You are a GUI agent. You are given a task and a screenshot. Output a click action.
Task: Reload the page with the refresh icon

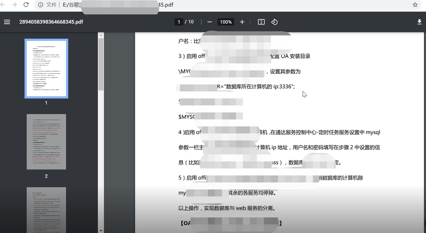tap(26, 5)
